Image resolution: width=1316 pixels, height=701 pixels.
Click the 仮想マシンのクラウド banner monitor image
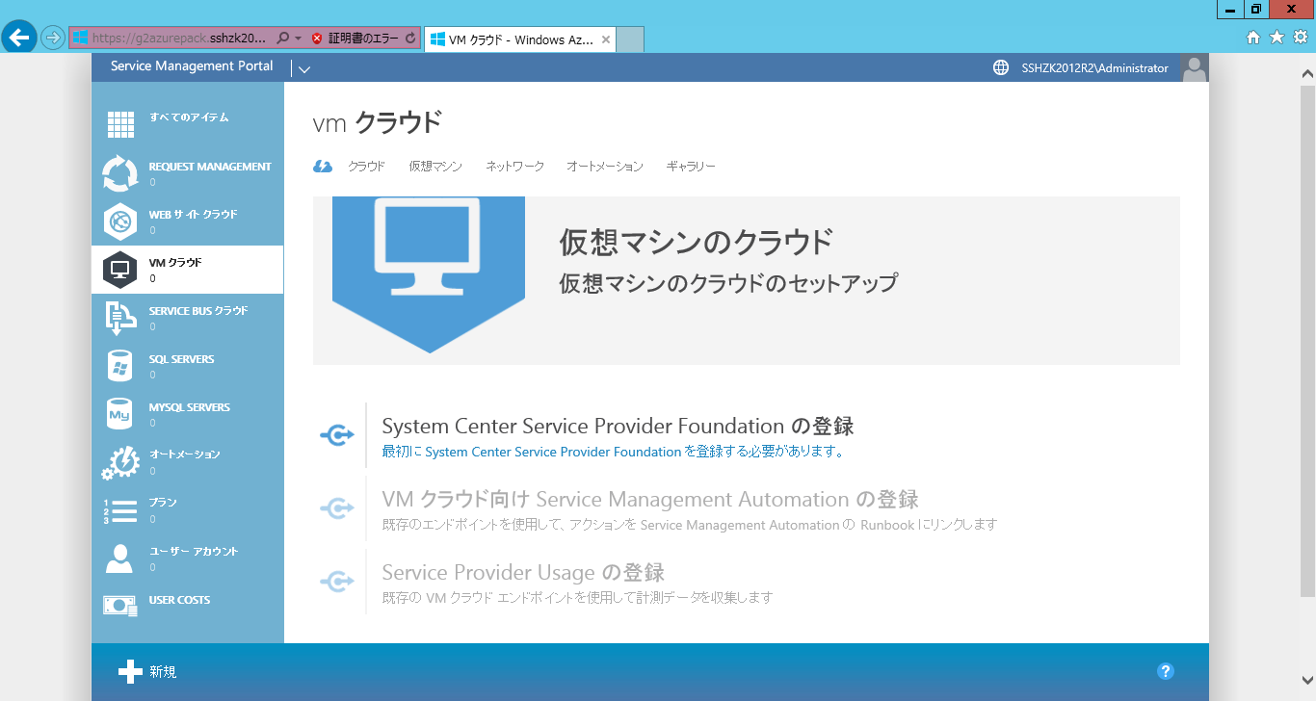pos(429,274)
